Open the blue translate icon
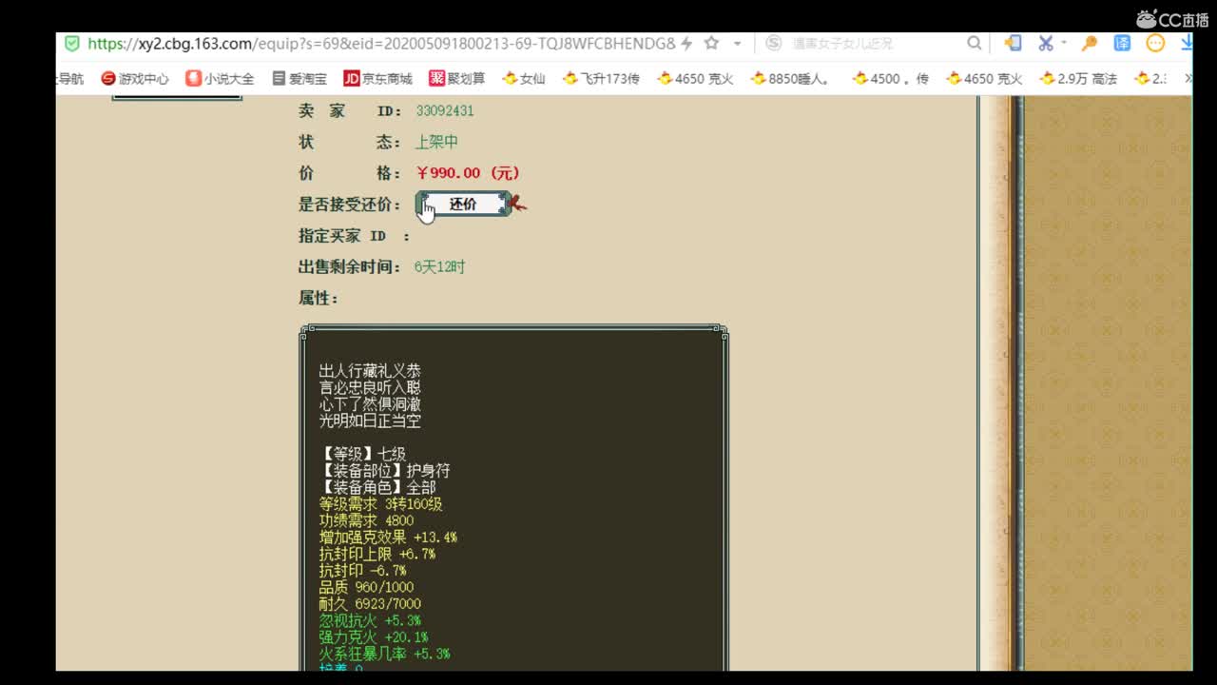The height and width of the screenshot is (685, 1217). 1123,43
